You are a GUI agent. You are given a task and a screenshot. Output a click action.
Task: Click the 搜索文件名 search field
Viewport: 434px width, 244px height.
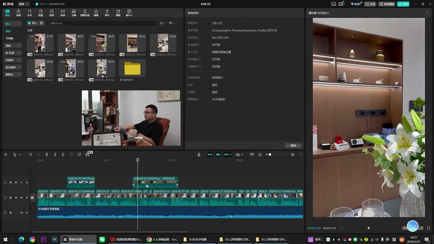tap(102, 23)
